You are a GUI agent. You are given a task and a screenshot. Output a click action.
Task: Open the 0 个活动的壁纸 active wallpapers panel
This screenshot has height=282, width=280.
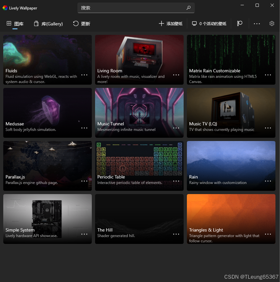coord(209,23)
